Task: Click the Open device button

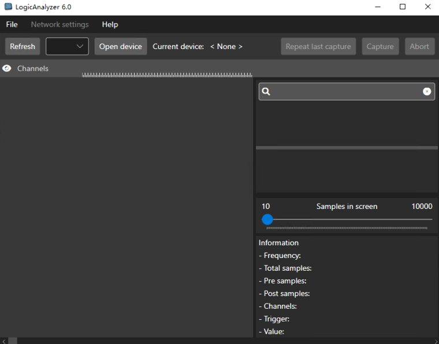Action: (121, 46)
